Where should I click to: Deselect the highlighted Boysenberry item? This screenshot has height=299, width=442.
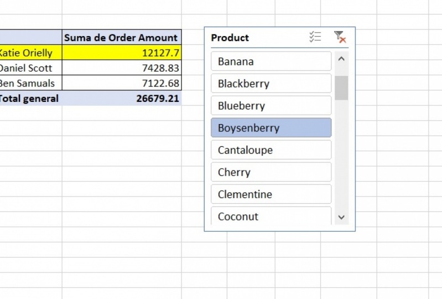coord(271,128)
